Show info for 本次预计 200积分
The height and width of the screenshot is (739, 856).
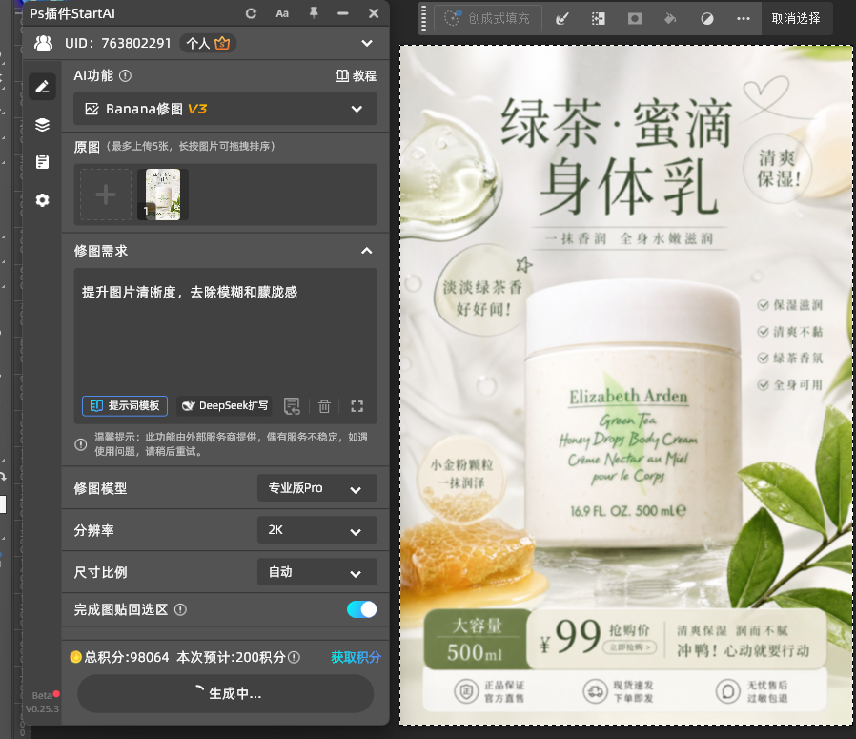tap(294, 657)
